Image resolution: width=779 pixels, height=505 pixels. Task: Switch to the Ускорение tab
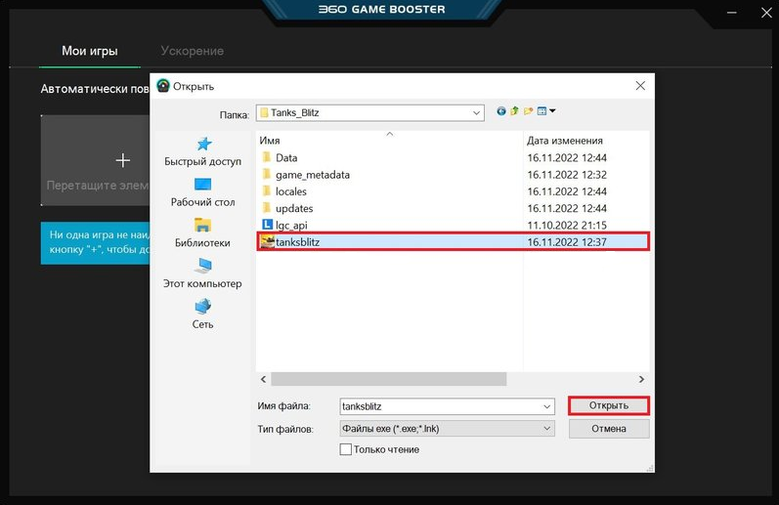(193, 51)
